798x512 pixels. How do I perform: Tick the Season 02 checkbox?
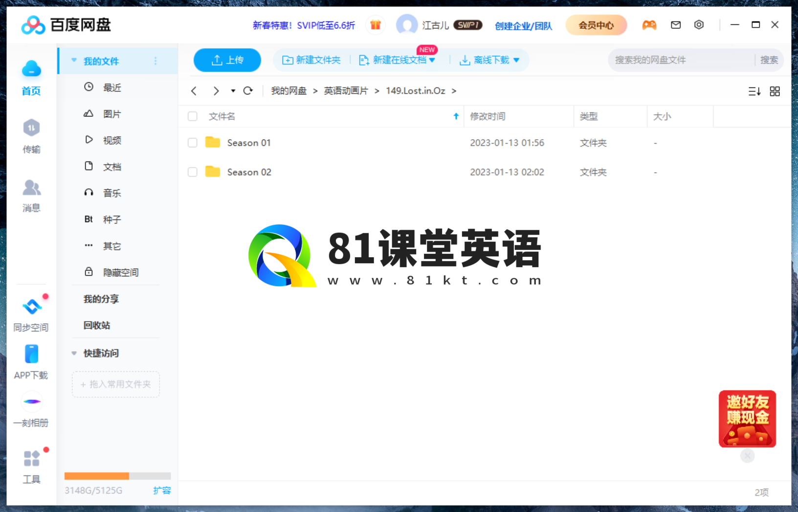pos(193,172)
